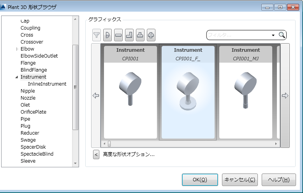This screenshot has width=303, height=193.
Task: Select BlindFlange in the shape tree
Action: [33, 70]
